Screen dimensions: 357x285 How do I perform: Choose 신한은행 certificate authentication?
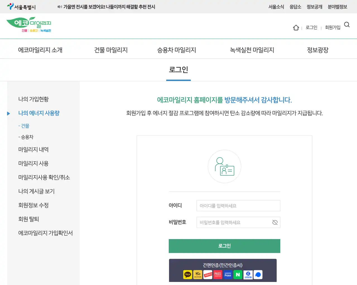pos(248,275)
